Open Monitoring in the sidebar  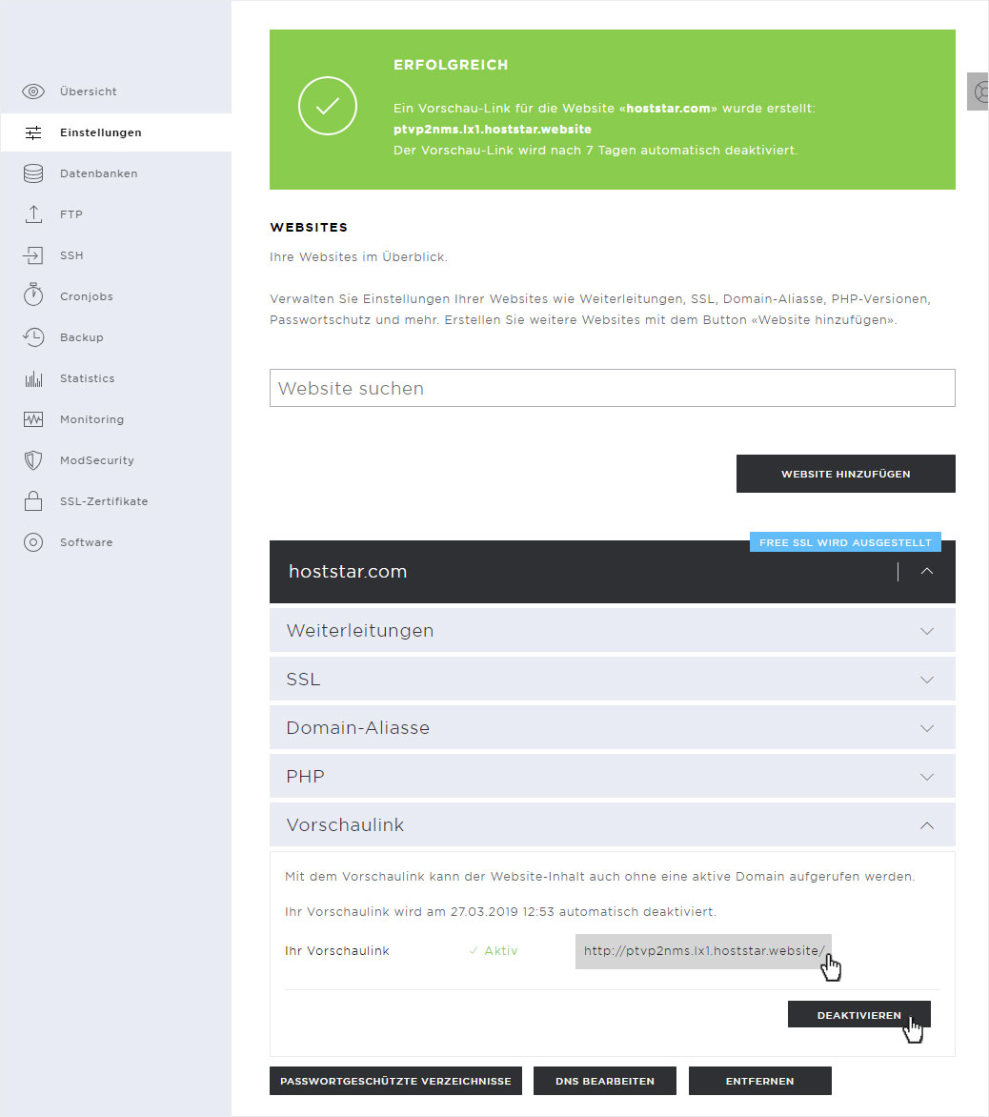click(91, 419)
